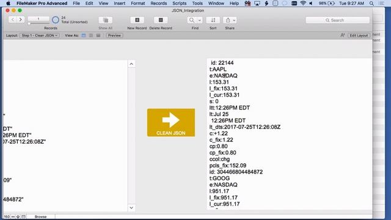
Task: Open the View menu
Action: (103, 3)
